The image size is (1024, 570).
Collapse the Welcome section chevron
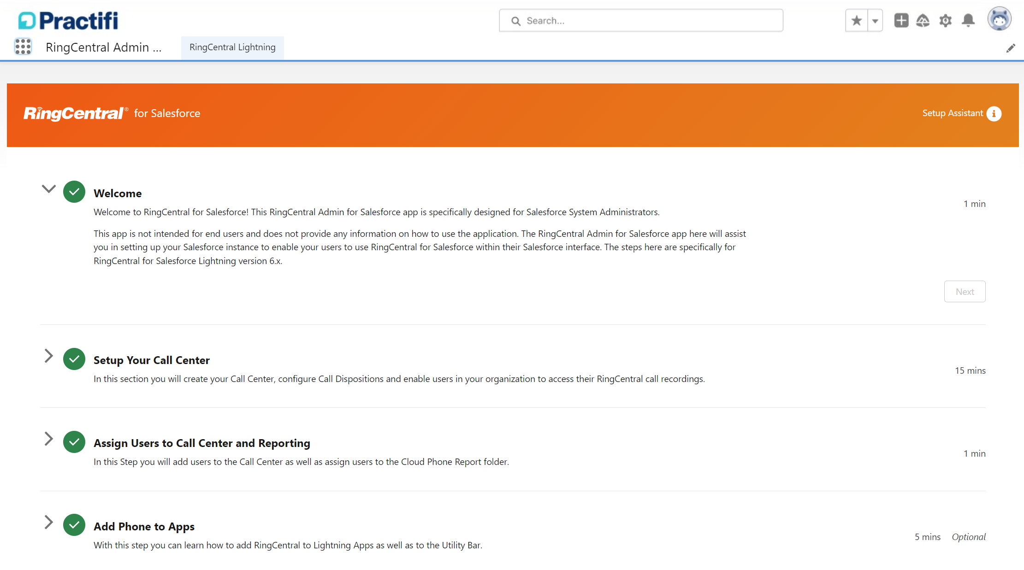pyautogui.click(x=48, y=189)
